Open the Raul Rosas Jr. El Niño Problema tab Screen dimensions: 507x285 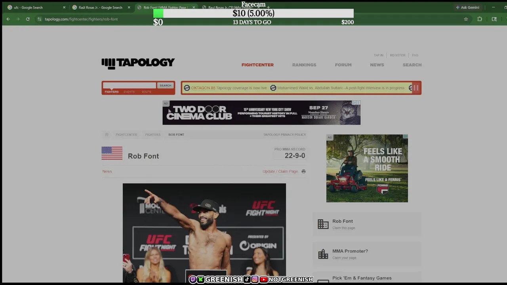tap(230, 7)
